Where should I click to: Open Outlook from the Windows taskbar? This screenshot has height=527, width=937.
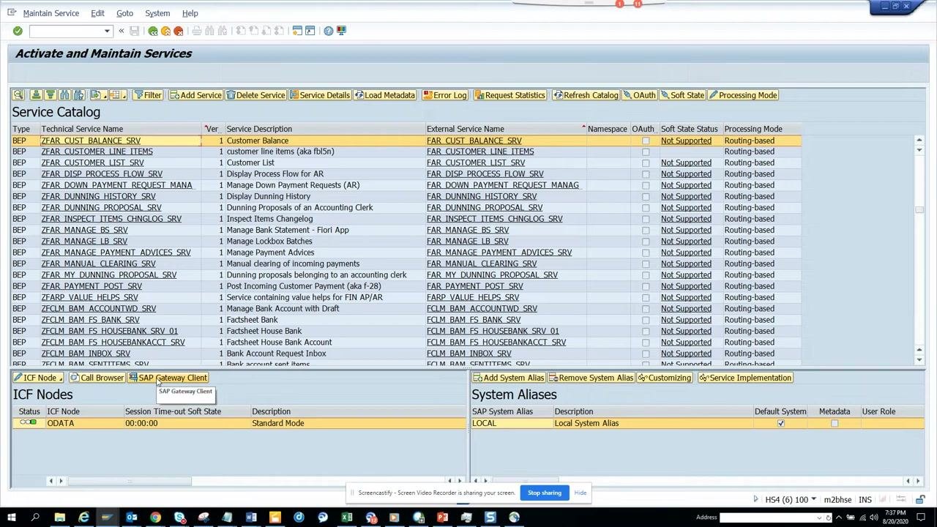coord(132,518)
